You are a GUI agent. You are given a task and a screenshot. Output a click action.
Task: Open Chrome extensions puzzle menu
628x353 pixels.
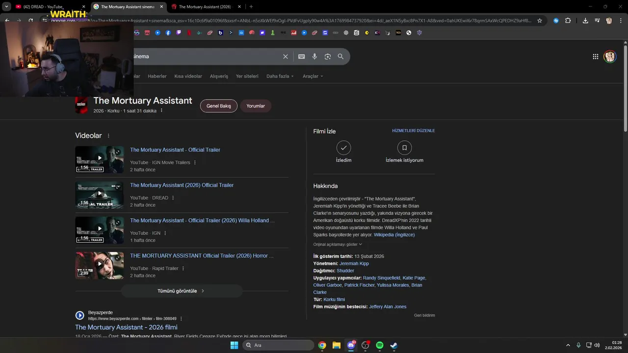[x=568, y=21]
